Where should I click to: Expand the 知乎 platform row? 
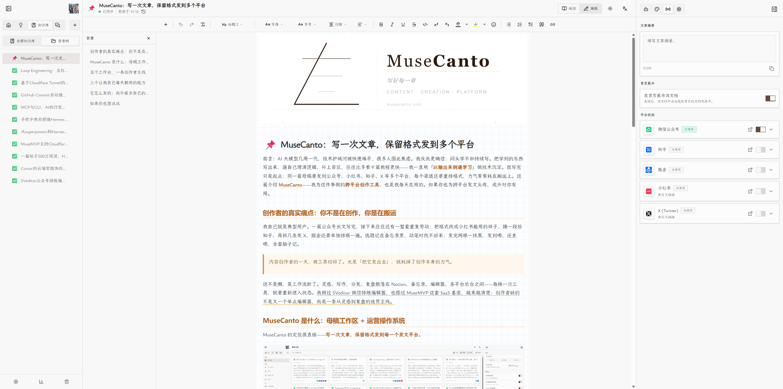tap(771, 150)
